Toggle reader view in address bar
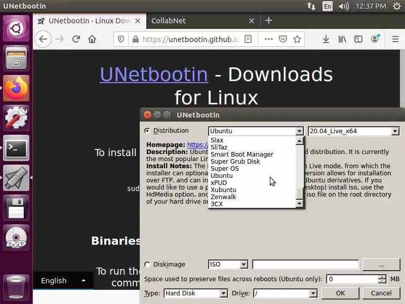 click(248, 40)
